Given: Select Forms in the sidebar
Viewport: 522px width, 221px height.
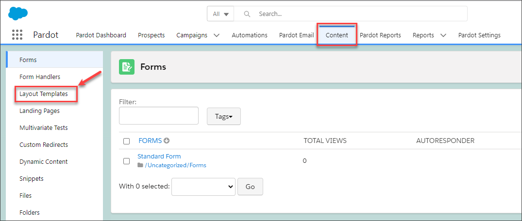Looking at the screenshot, I should tap(54, 60).
